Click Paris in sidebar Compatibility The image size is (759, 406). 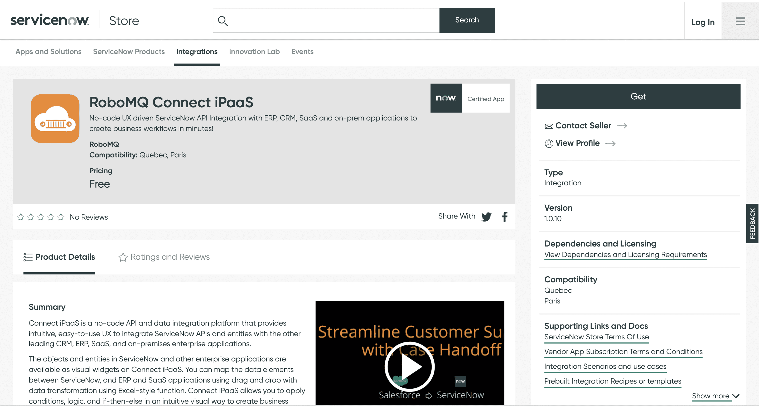552,301
